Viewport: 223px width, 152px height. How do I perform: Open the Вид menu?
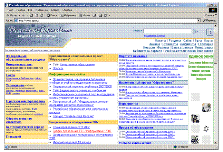point(30,10)
